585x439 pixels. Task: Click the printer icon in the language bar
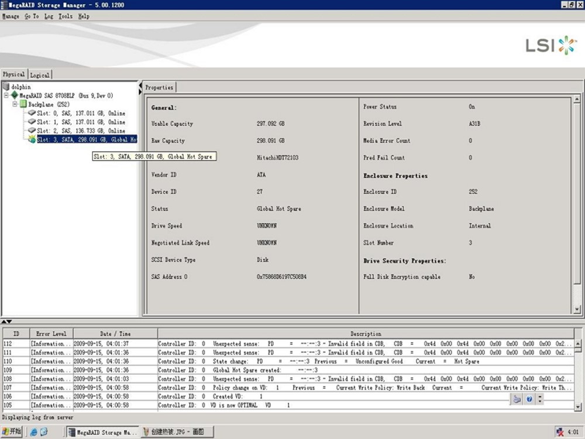(517, 399)
